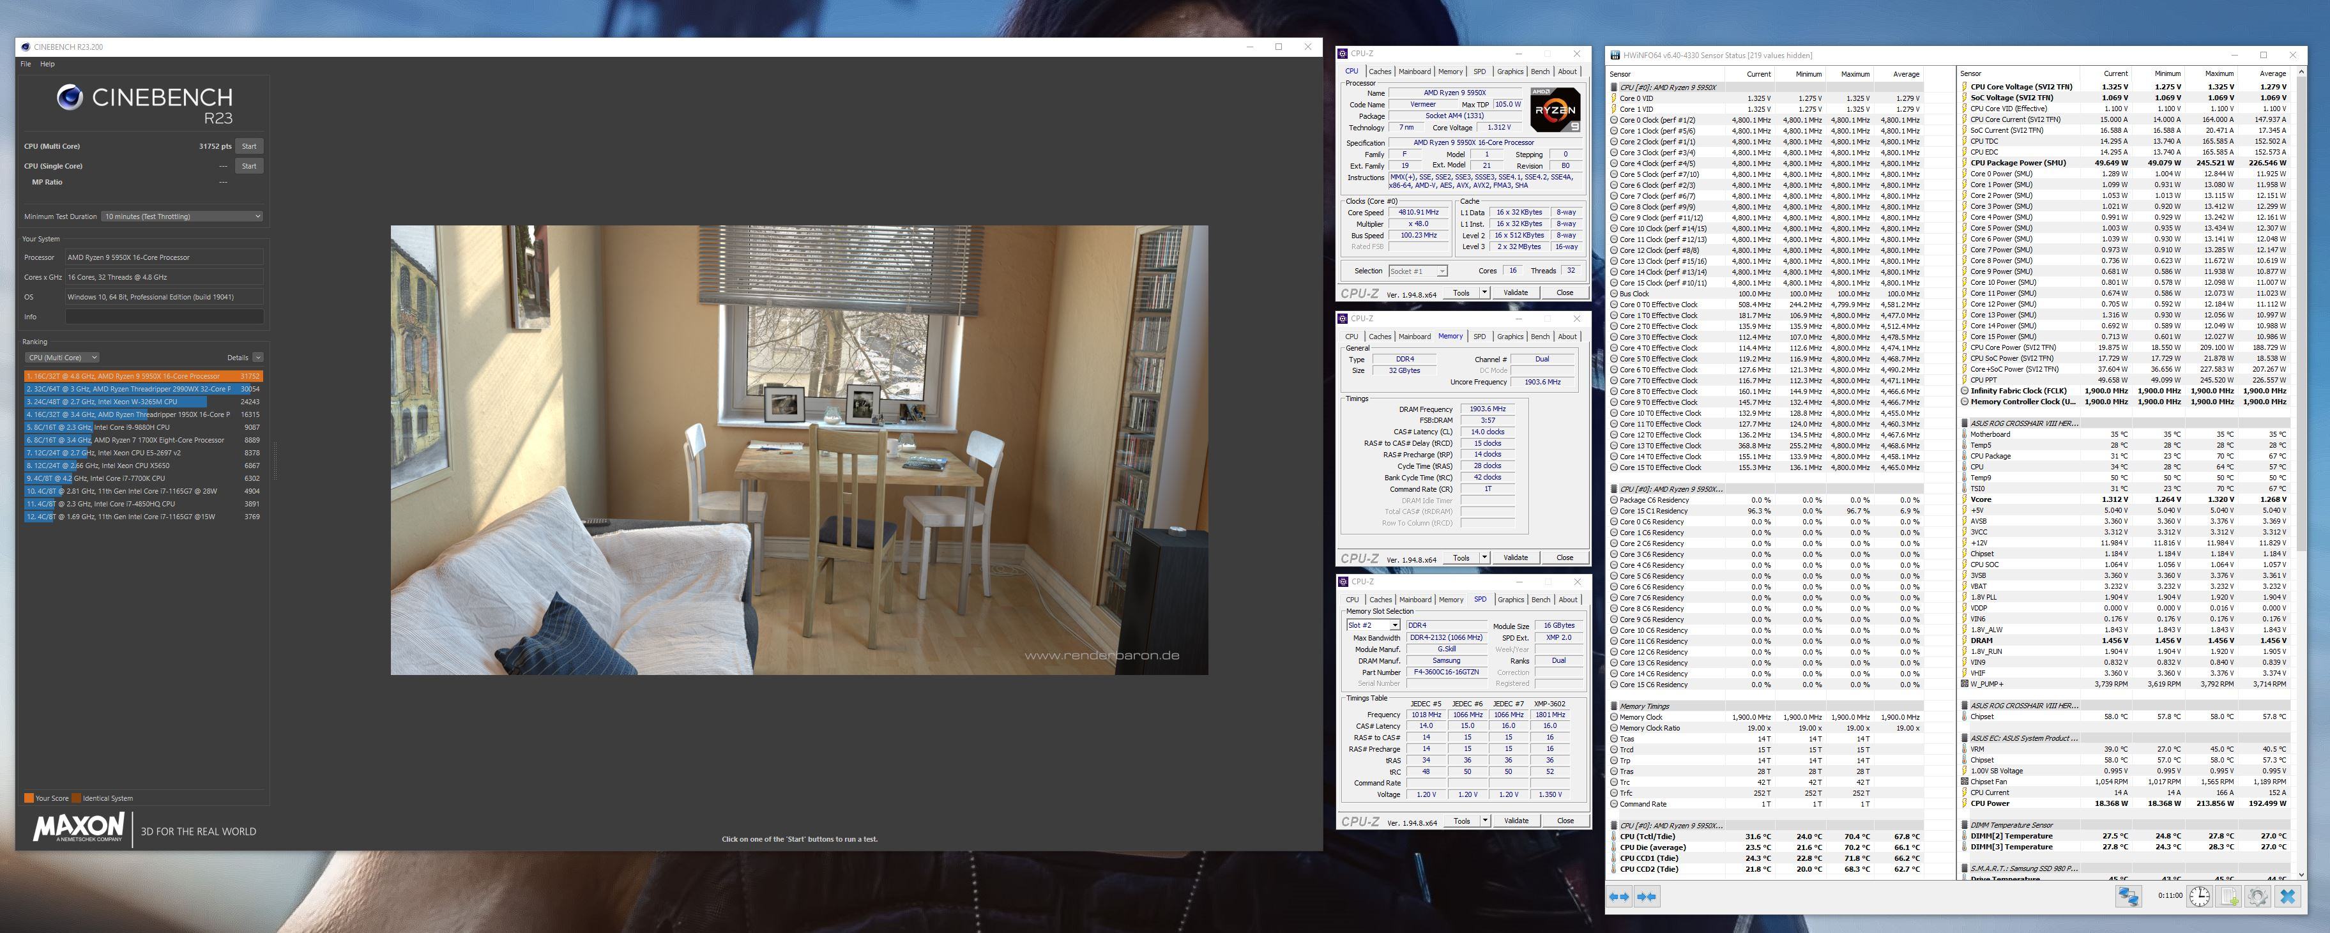
Task: Click the DIMM[2] Temperature sensor row
Action: [2126, 837]
